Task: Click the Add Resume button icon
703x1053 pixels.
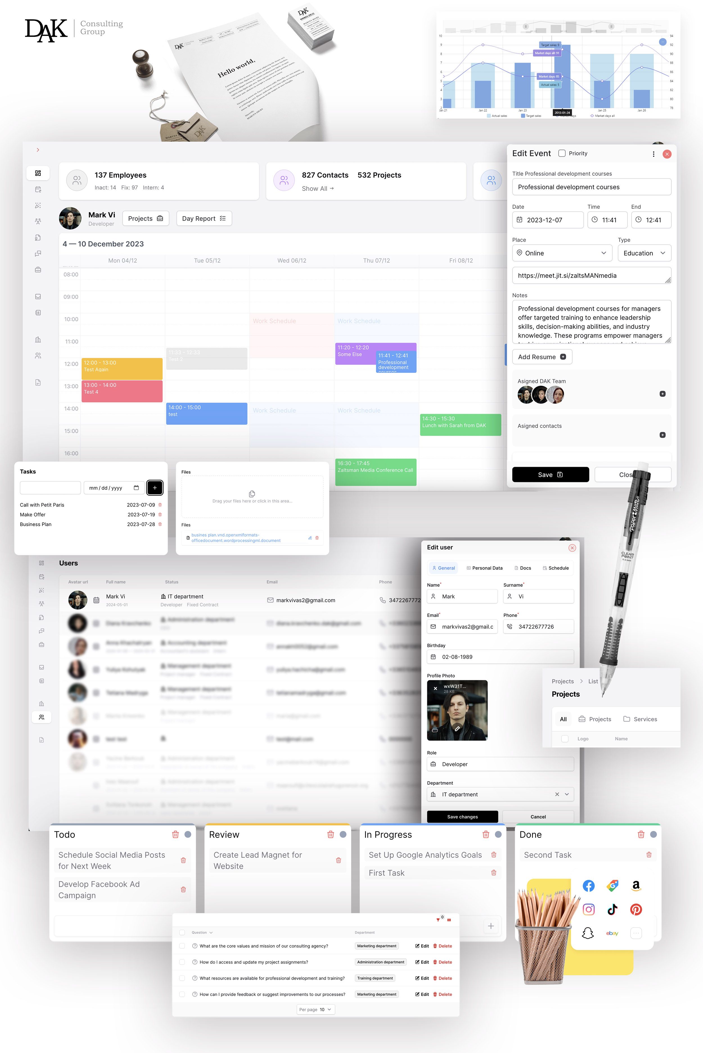Action: click(563, 357)
